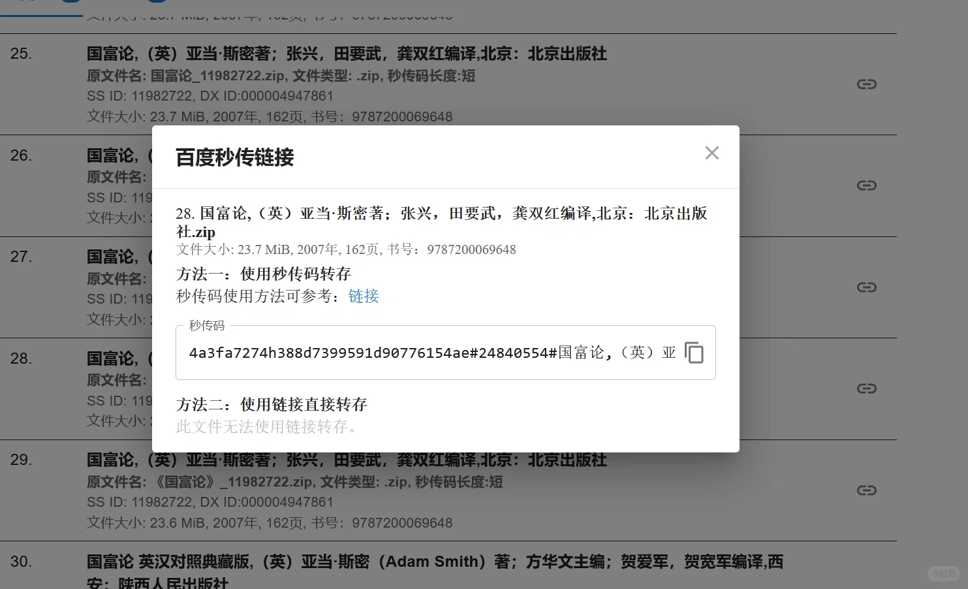This screenshot has height=589, width=968.
Task: Click the row number 28.
Action: click(x=21, y=358)
